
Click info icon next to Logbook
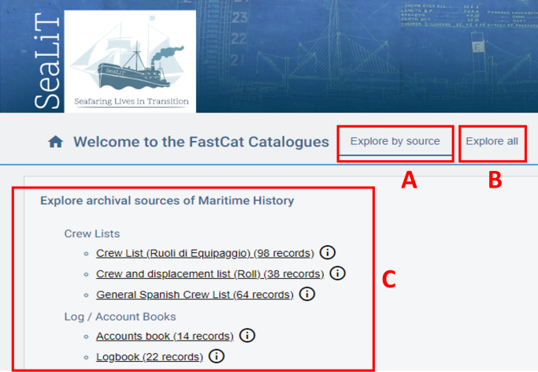217,357
